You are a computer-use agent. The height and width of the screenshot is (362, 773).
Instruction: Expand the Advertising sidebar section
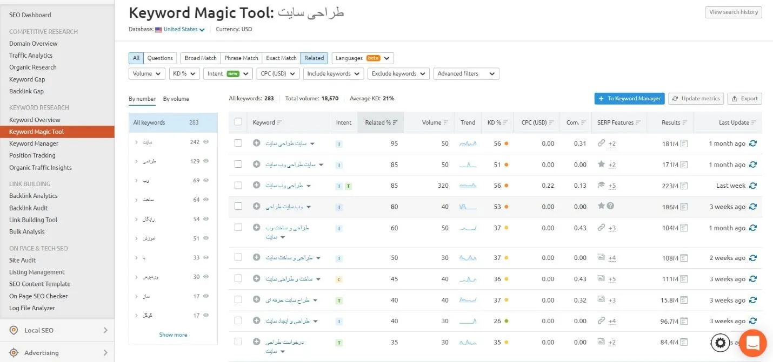(57, 353)
